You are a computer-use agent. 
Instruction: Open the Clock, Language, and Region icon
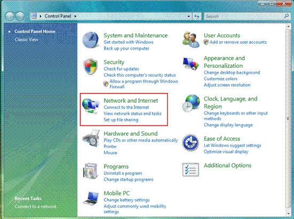point(191,103)
